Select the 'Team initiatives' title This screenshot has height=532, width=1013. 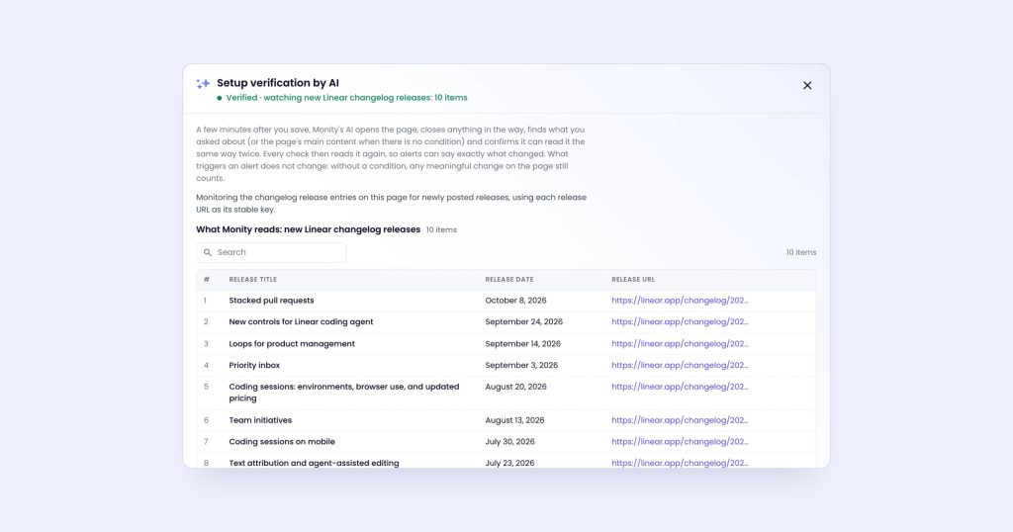pos(260,420)
